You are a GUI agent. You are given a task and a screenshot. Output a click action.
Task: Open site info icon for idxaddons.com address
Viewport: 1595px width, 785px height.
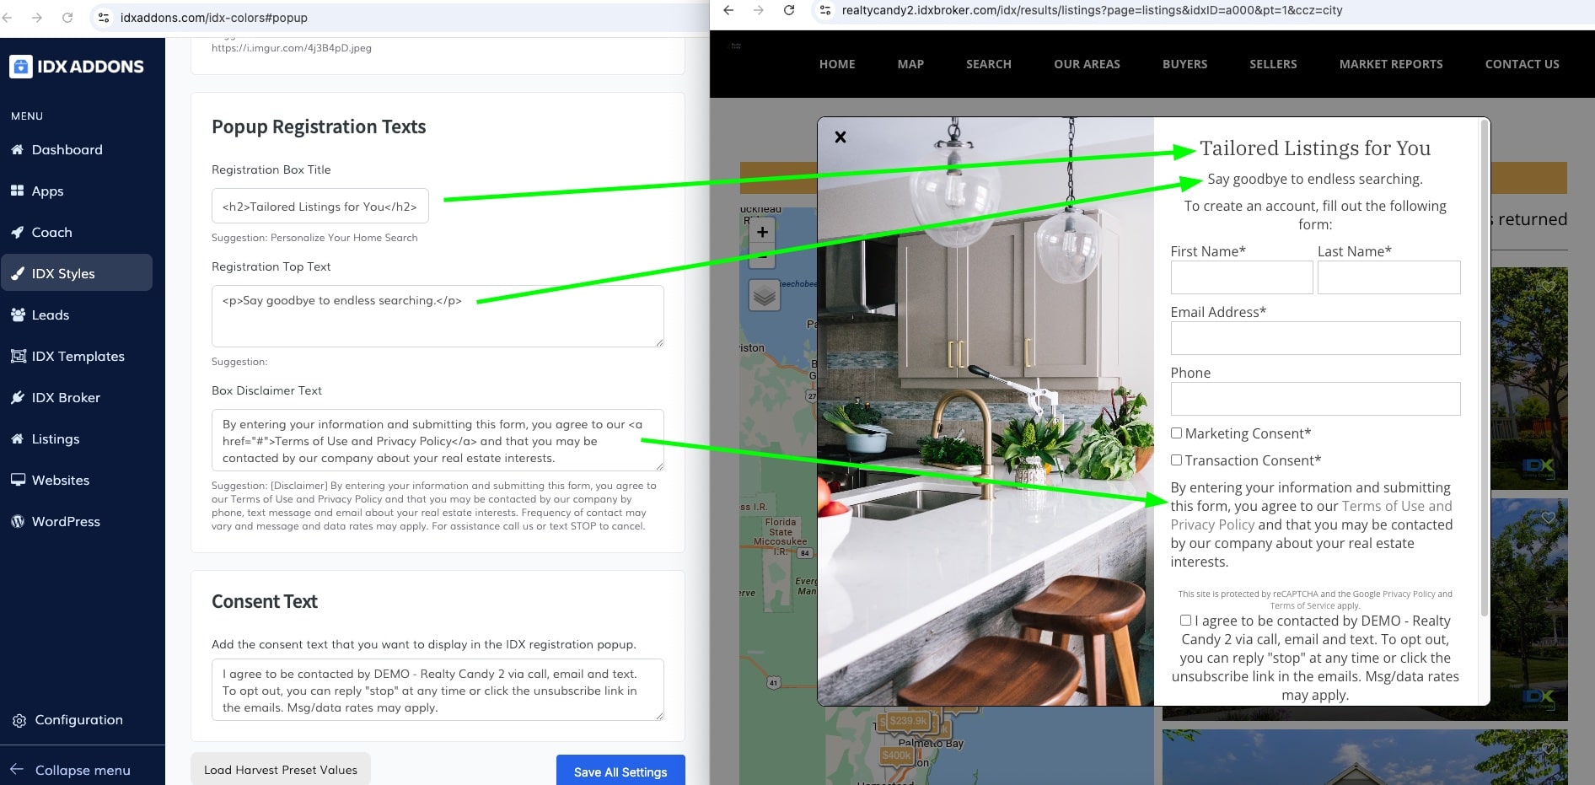(x=103, y=17)
